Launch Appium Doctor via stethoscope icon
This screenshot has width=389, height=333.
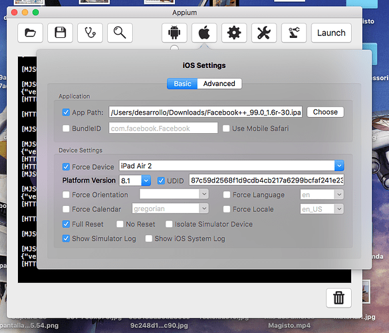(90, 33)
